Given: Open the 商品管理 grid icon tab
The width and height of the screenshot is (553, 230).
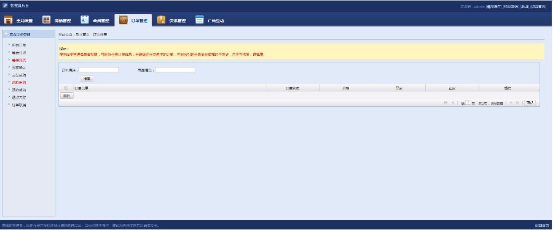Looking at the screenshot, I should point(57,20).
